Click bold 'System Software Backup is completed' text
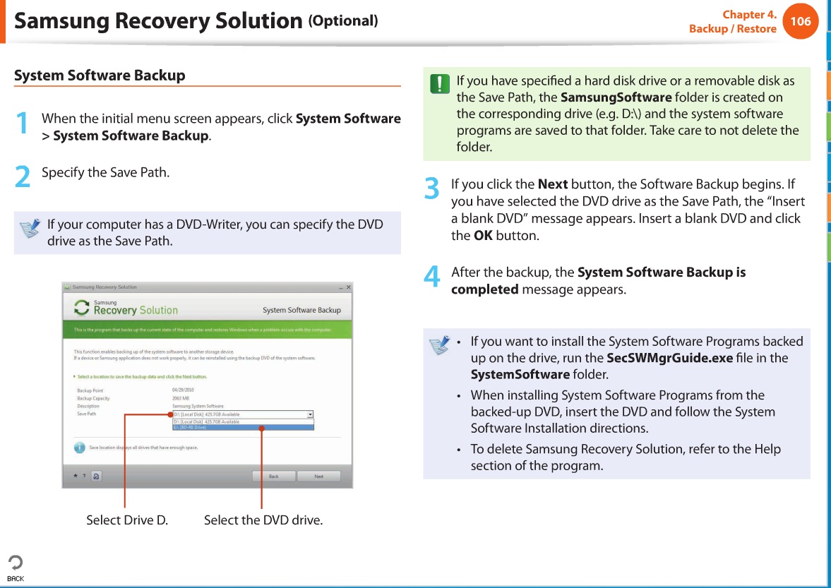Viewport: 831px width, 588px height. pyautogui.click(x=598, y=281)
